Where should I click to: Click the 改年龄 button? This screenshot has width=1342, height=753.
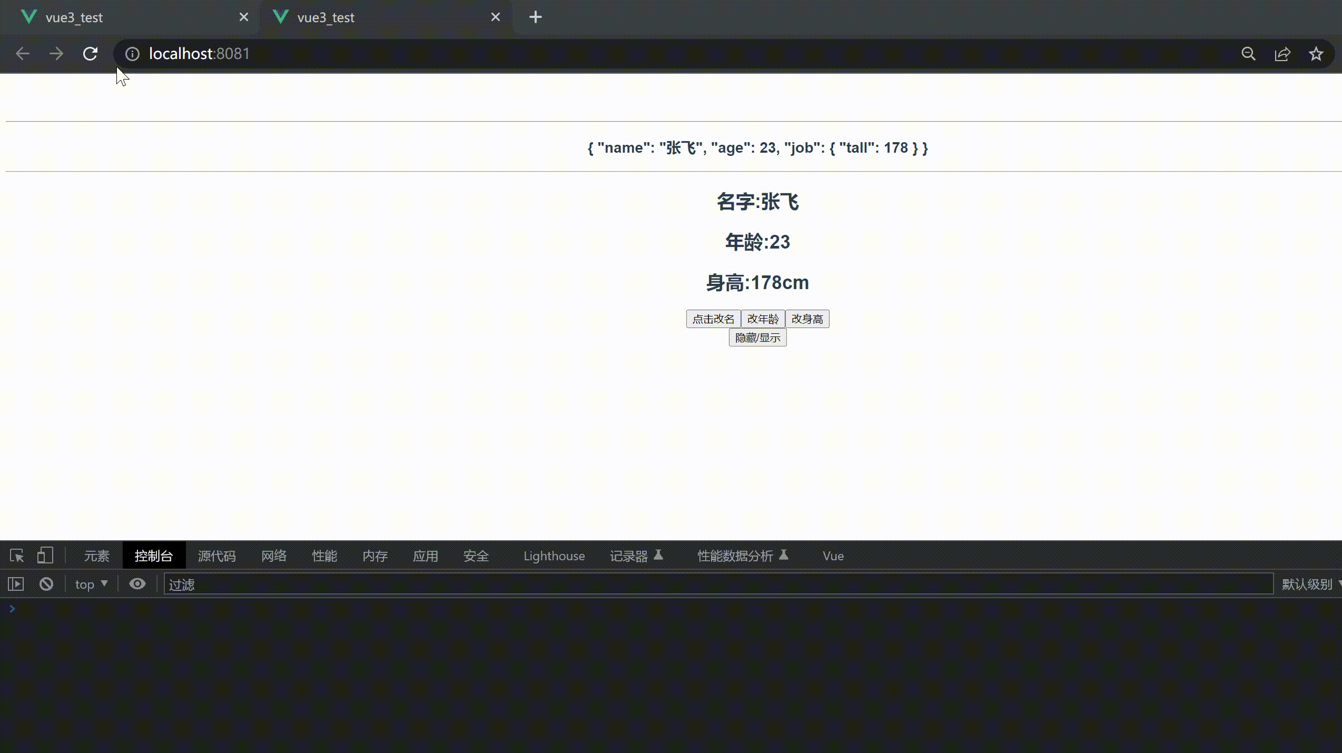point(763,319)
